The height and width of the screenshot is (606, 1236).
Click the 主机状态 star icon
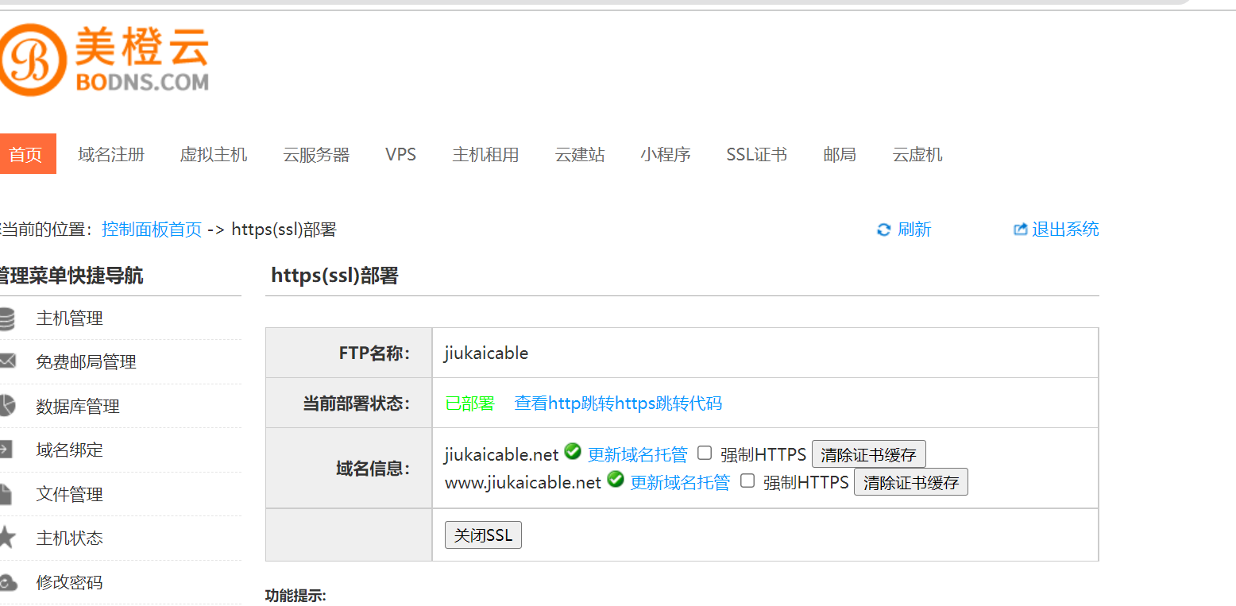click(6, 538)
